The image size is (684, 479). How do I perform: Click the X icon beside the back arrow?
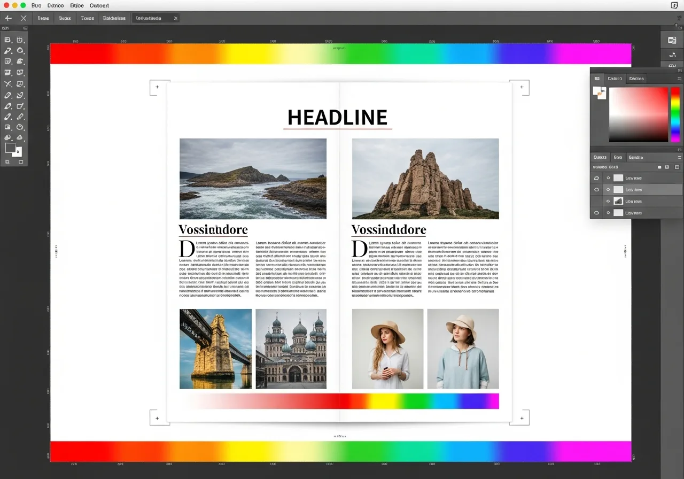tap(24, 18)
